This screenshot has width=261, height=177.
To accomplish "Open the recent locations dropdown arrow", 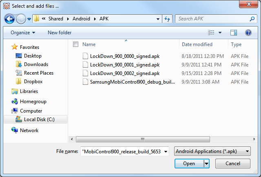I will [29, 19].
